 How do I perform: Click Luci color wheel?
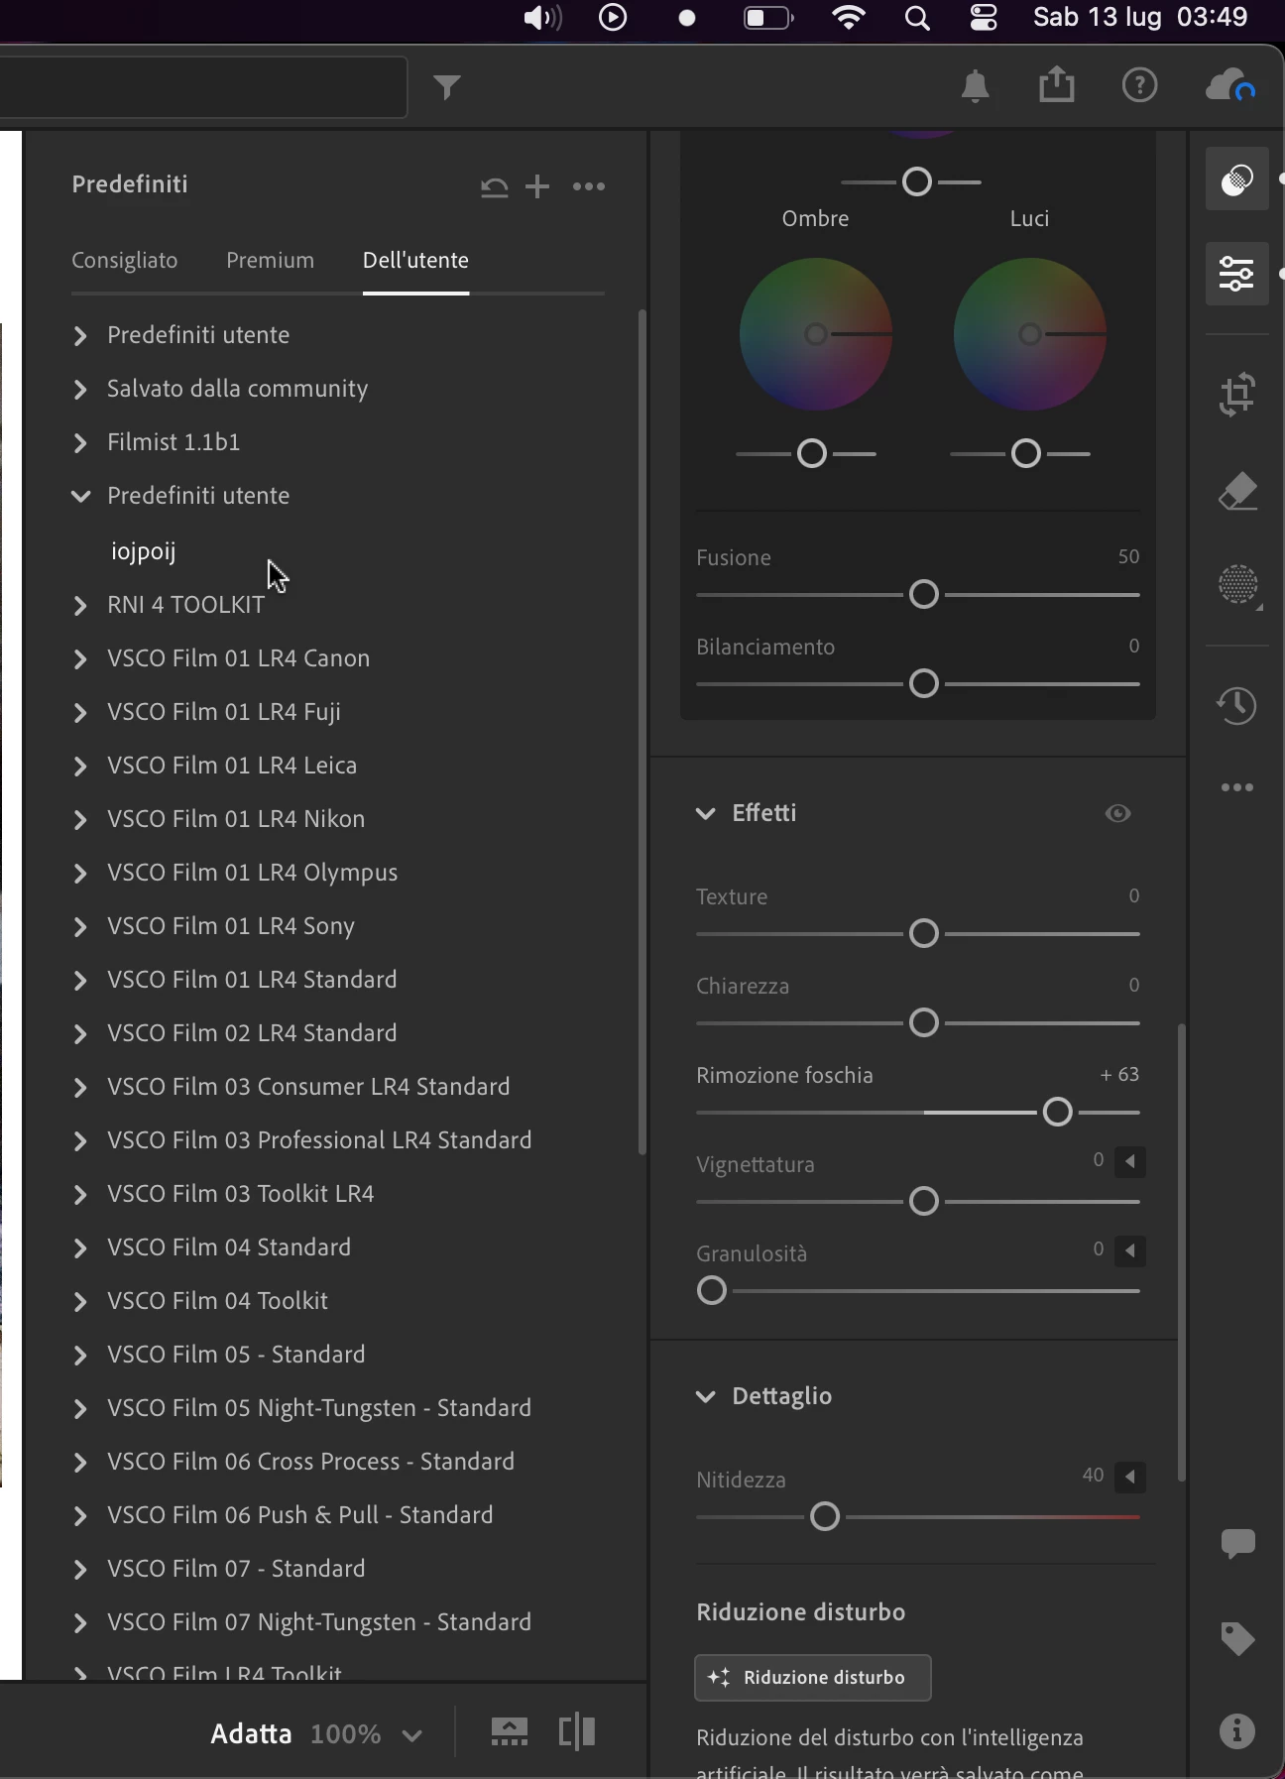(1030, 334)
